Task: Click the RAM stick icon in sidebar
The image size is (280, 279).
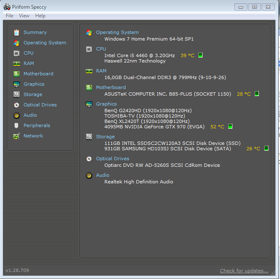Action: tap(17, 64)
